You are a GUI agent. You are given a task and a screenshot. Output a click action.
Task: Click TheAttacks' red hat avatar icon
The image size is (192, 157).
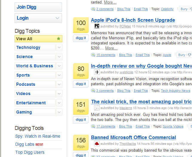pos(97,143)
